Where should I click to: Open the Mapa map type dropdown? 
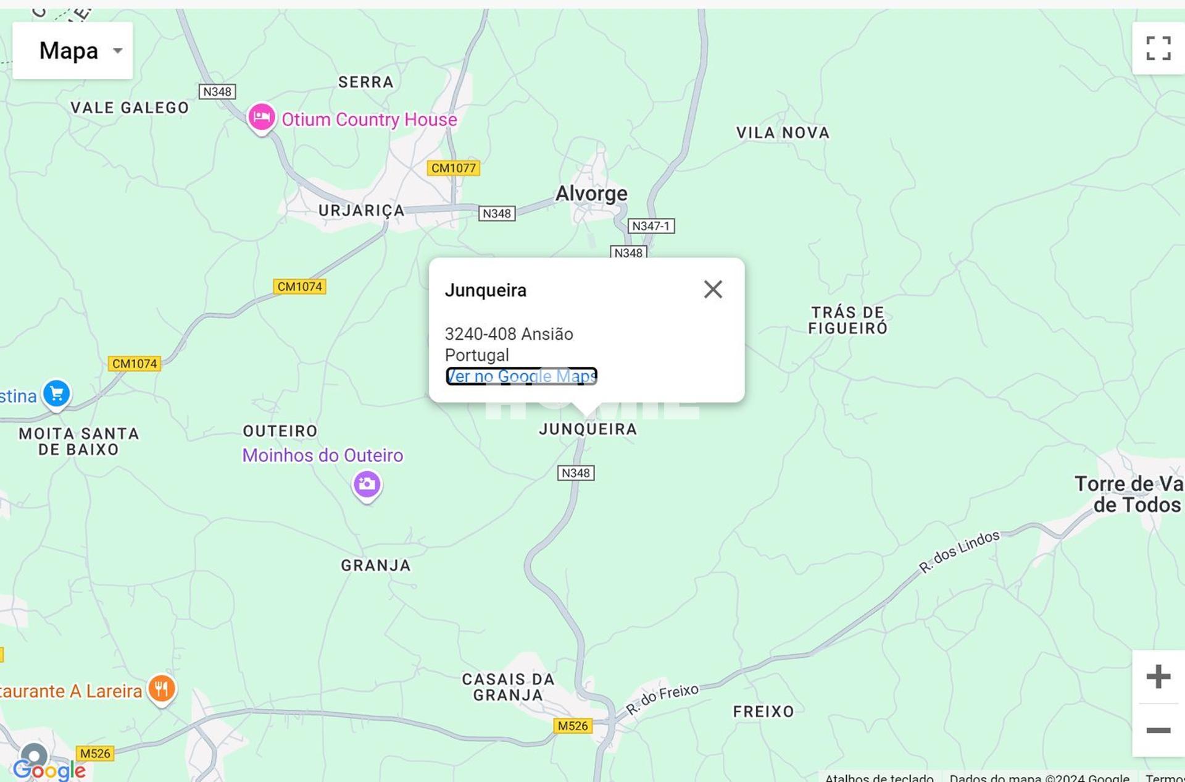point(73,51)
